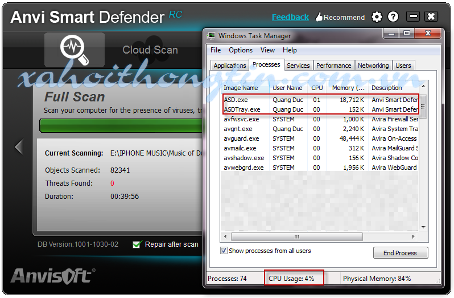Sort by Description column header
This screenshot has width=454, height=298.
pyautogui.click(x=394, y=88)
